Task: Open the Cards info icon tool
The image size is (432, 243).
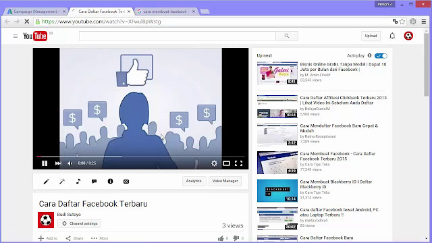Action: (110, 182)
